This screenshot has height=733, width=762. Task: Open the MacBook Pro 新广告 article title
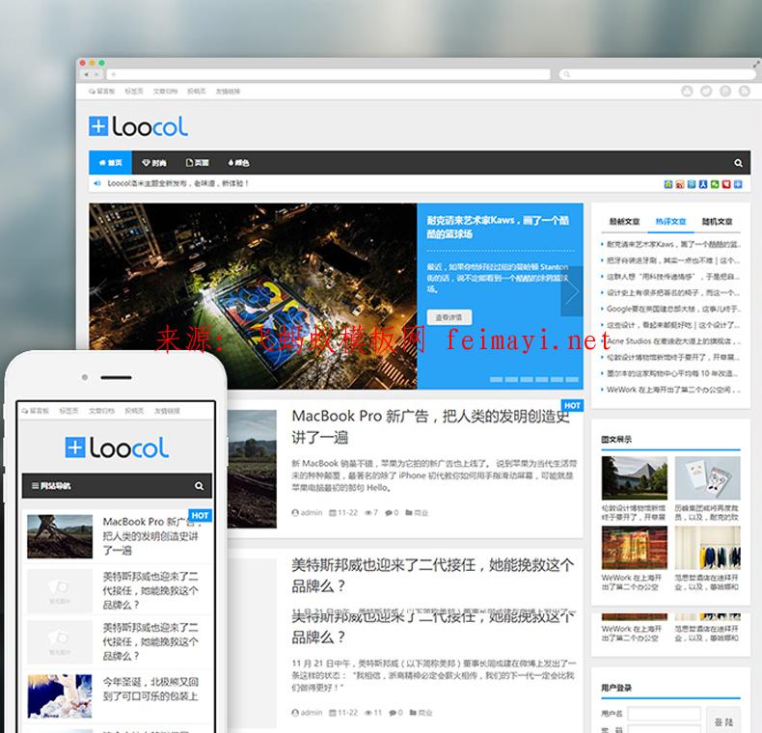[430, 425]
